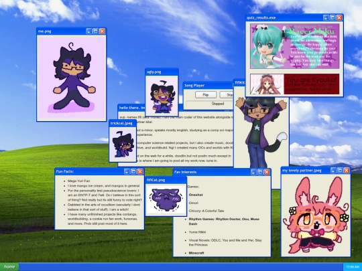Click the Racer Miku quiz result banner
This screenshot has width=362, height=271.
295,46
